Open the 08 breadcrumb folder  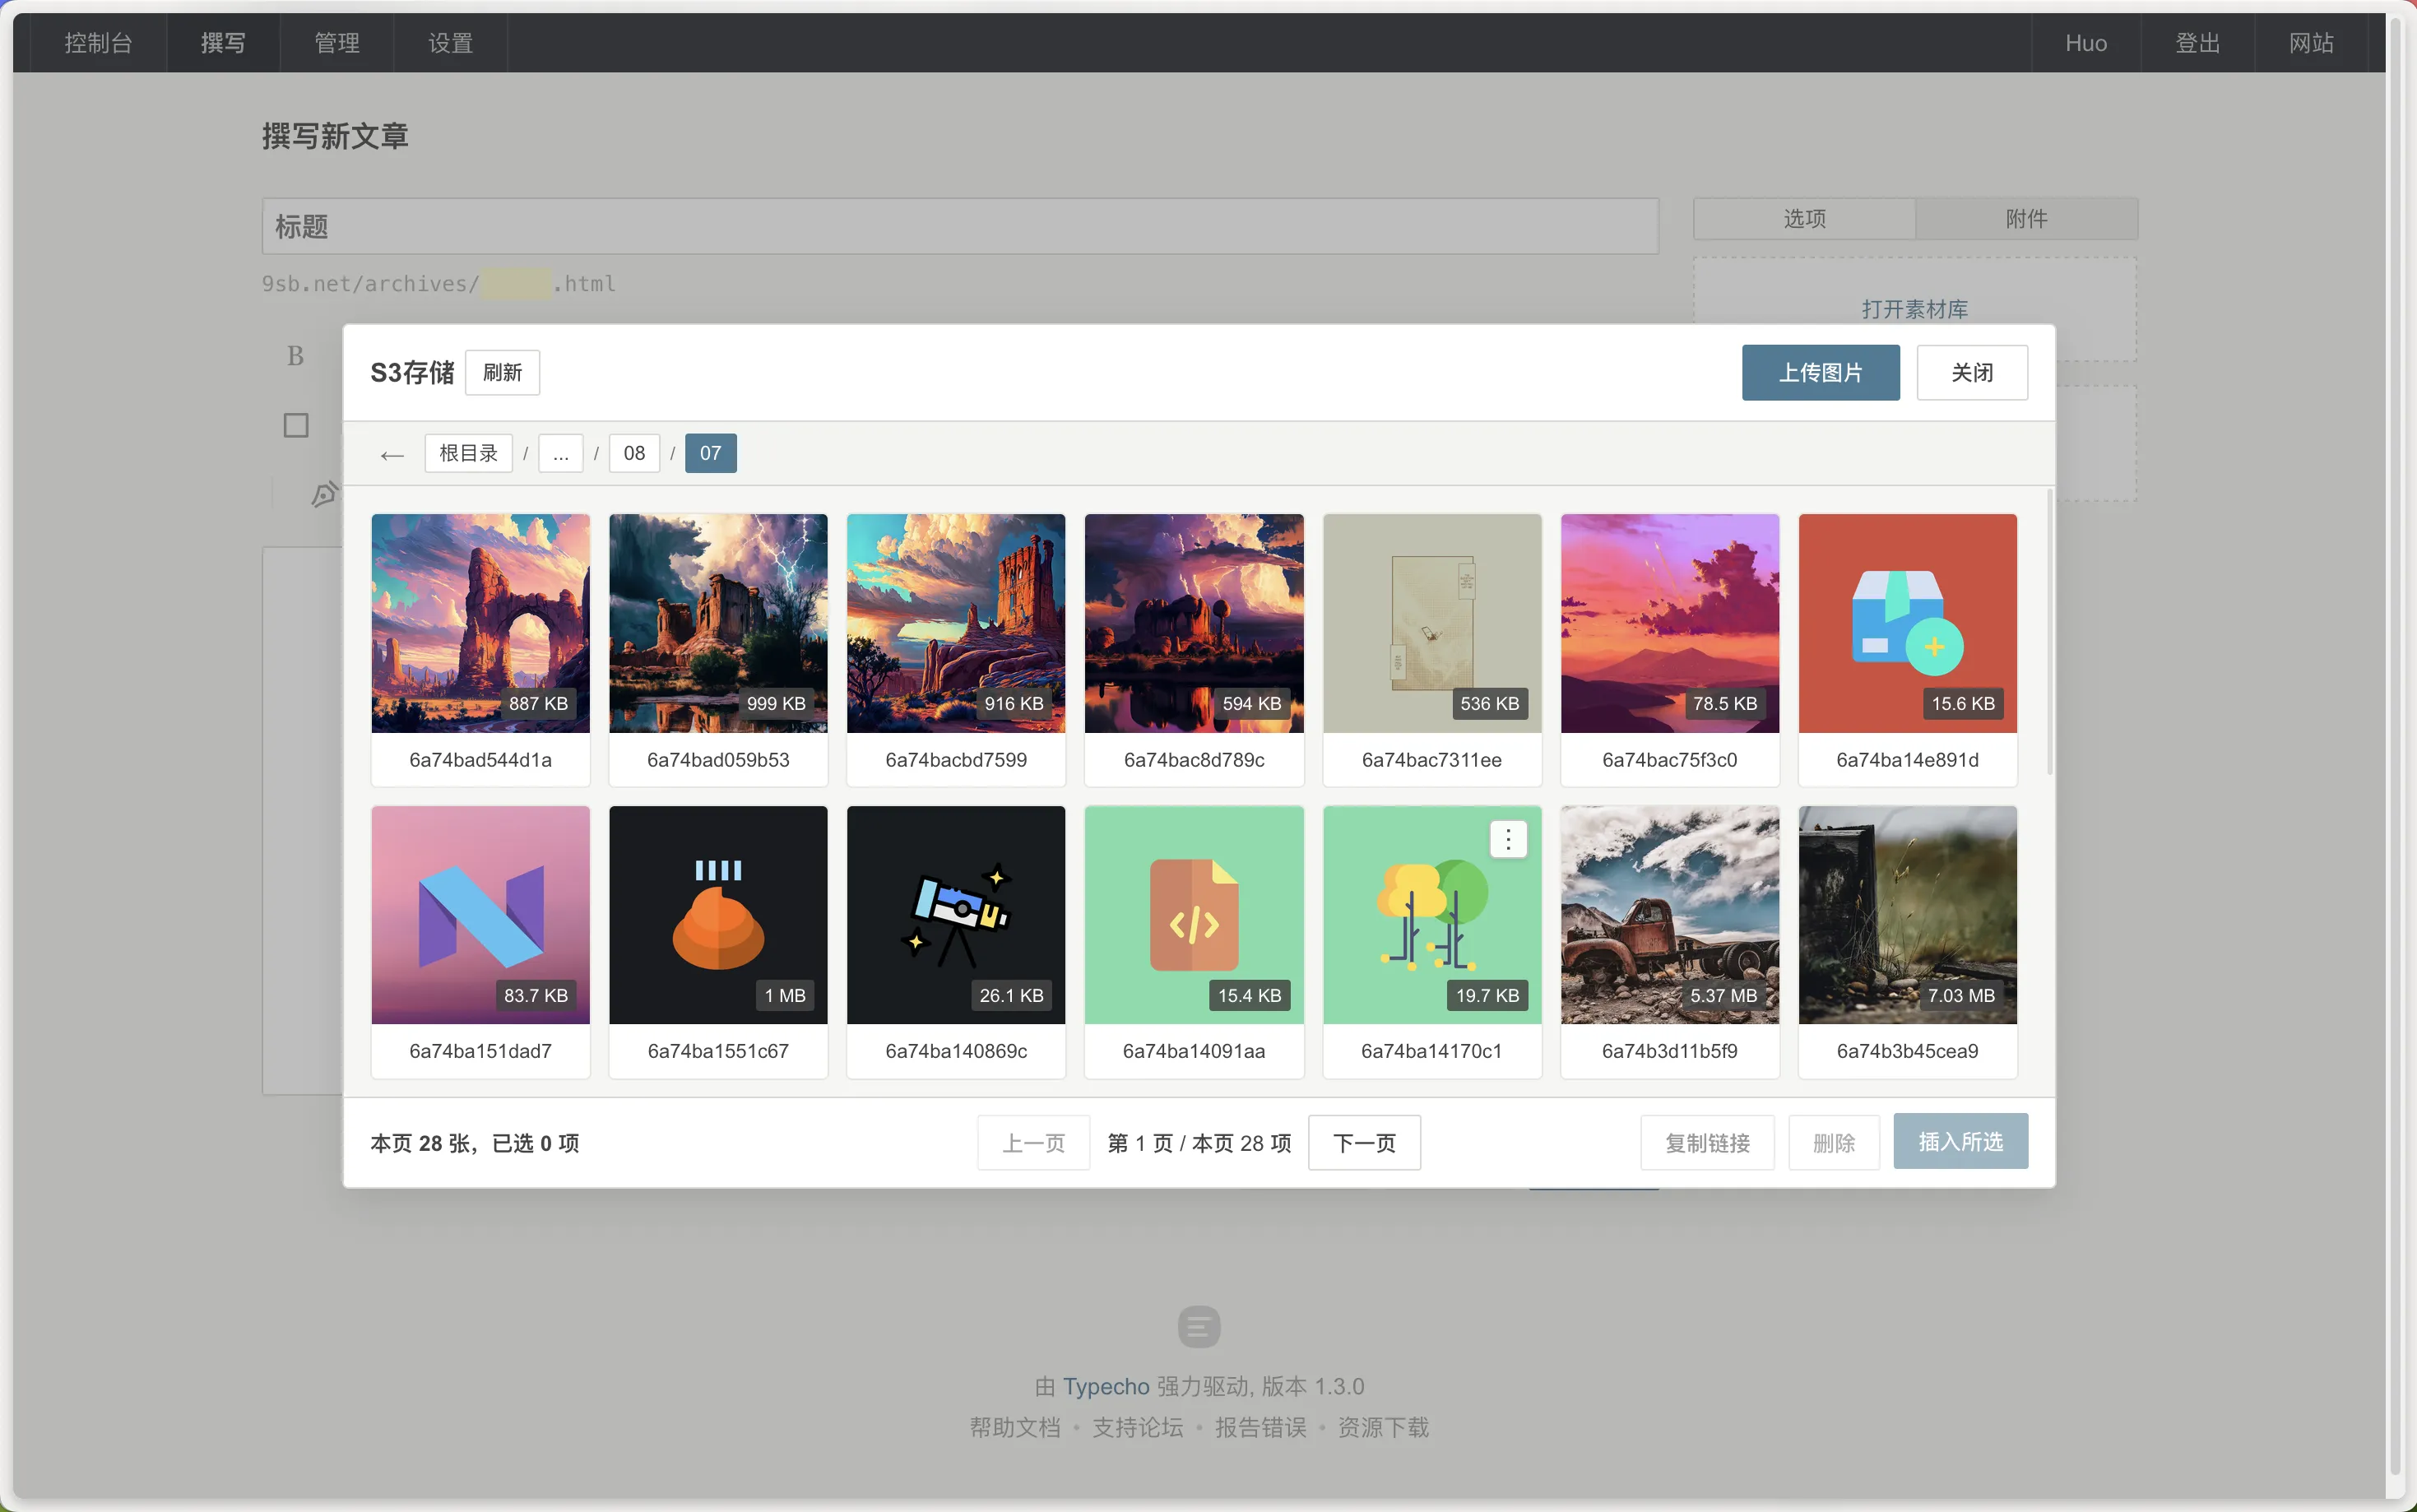(x=634, y=453)
